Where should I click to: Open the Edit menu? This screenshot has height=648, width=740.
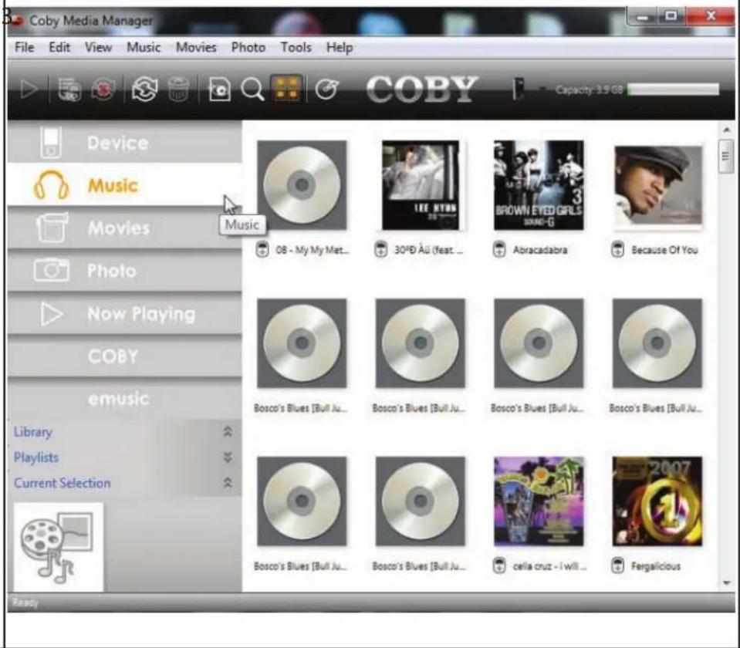(59, 48)
